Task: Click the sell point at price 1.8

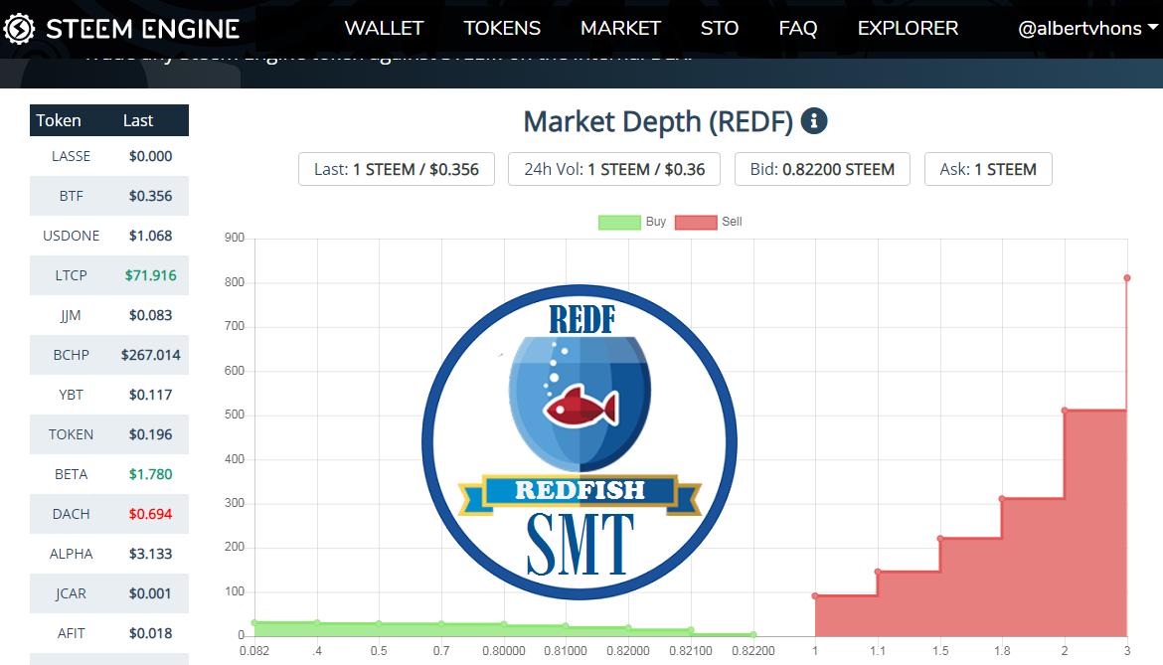Action: (1002, 499)
